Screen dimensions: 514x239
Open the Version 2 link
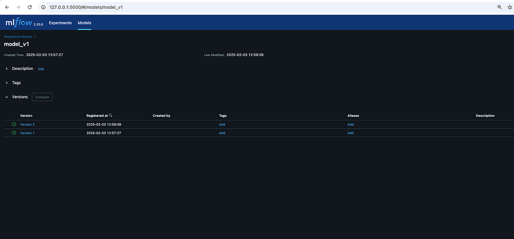coord(27,124)
